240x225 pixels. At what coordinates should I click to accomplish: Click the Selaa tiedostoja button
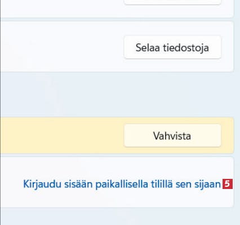click(x=172, y=47)
